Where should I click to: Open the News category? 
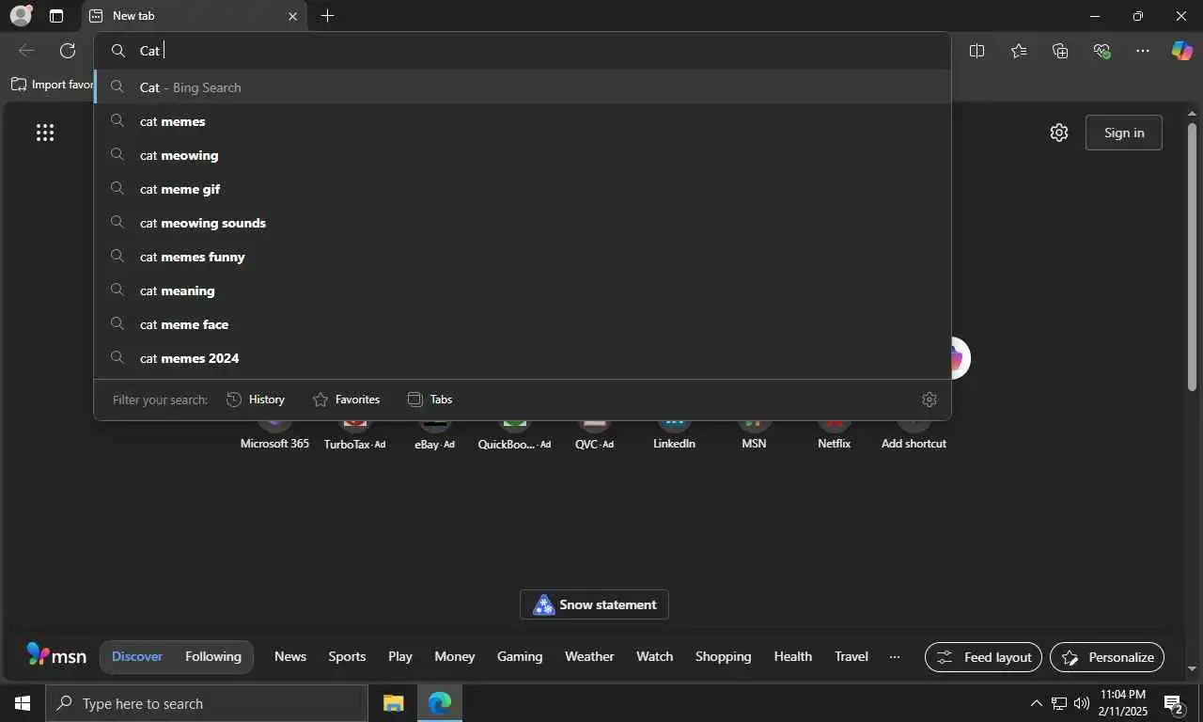(290, 656)
